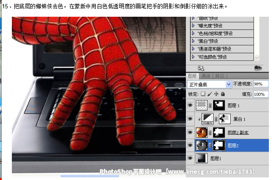Hide the selected 图层2 layer
The image size is (279, 180).
tap(190, 145)
